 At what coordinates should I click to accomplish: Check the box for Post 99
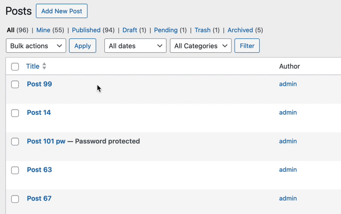coord(15,84)
